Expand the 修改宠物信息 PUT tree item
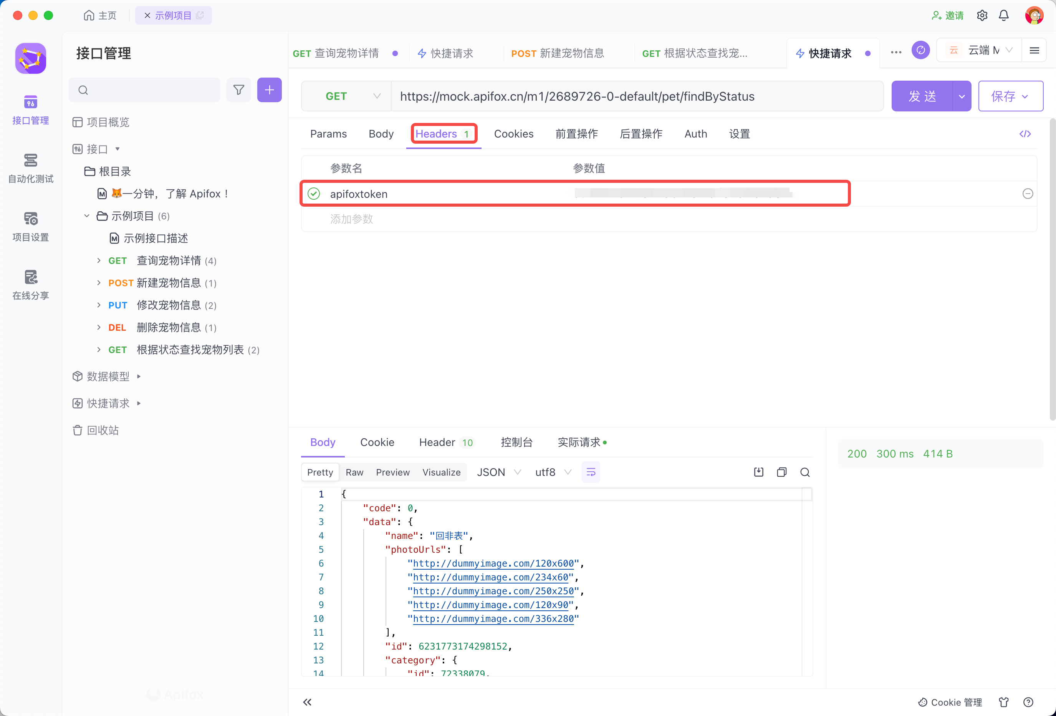The image size is (1056, 716). click(x=99, y=305)
